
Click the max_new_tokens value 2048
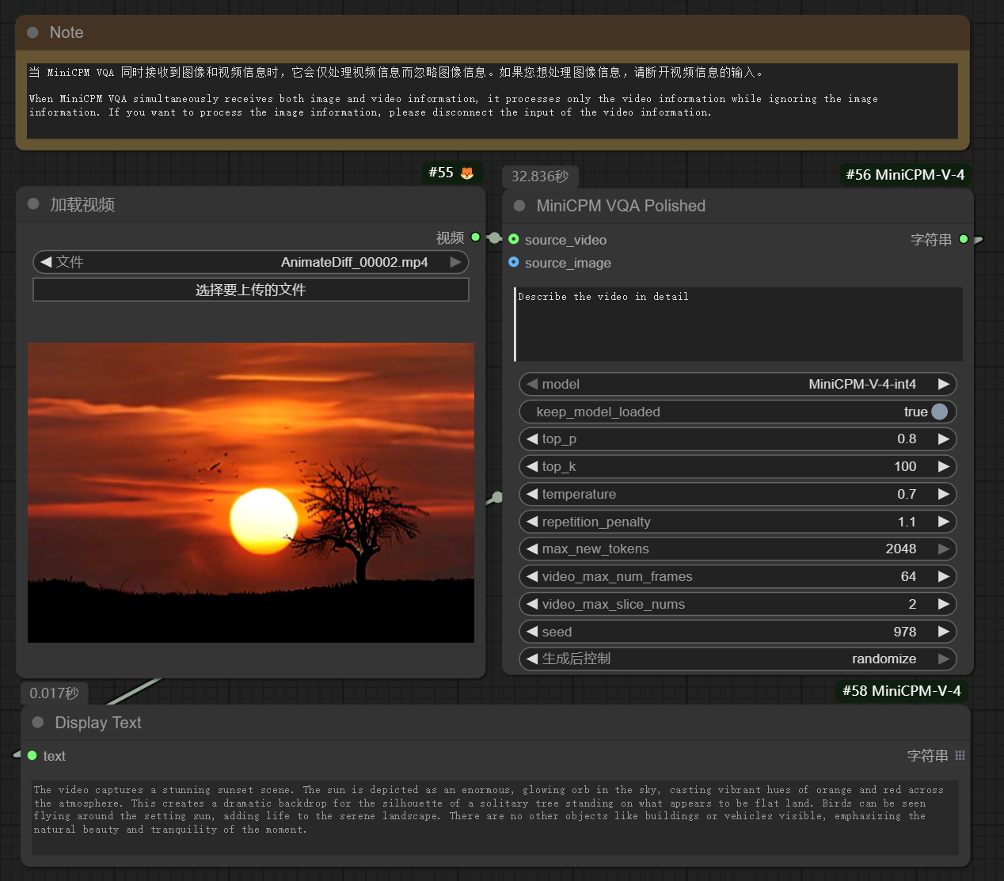tap(901, 549)
